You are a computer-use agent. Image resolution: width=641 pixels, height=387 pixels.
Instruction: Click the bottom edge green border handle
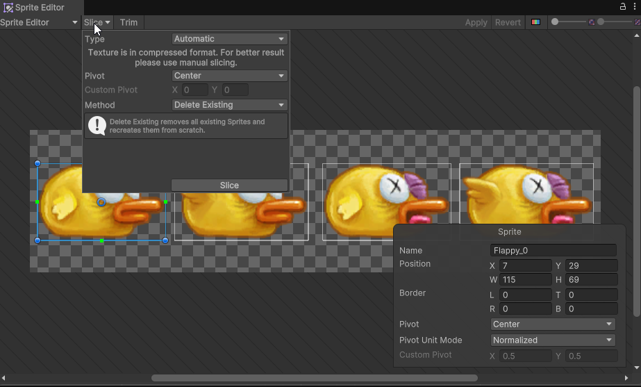101,241
